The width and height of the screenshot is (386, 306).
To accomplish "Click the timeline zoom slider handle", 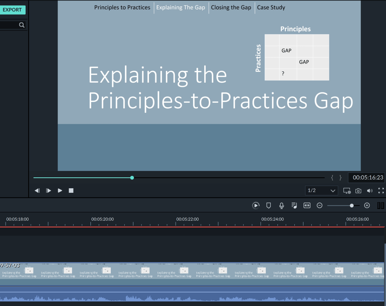I will (x=352, y=205).
